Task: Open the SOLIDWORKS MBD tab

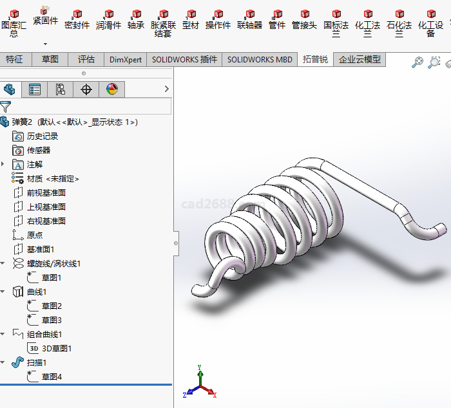Action: 260,59
